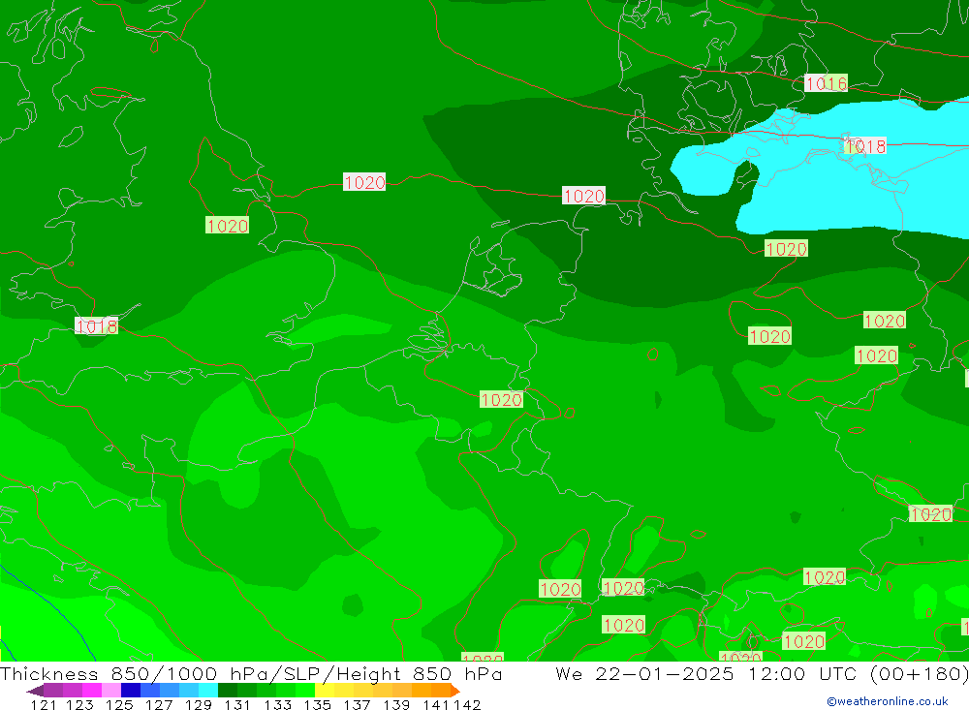Select the darkest green legend swatch
This screenshot has width=969, height=710.
point(228,691)
